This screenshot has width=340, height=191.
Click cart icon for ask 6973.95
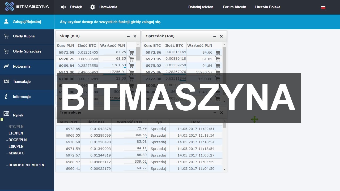tap(218, 59)
